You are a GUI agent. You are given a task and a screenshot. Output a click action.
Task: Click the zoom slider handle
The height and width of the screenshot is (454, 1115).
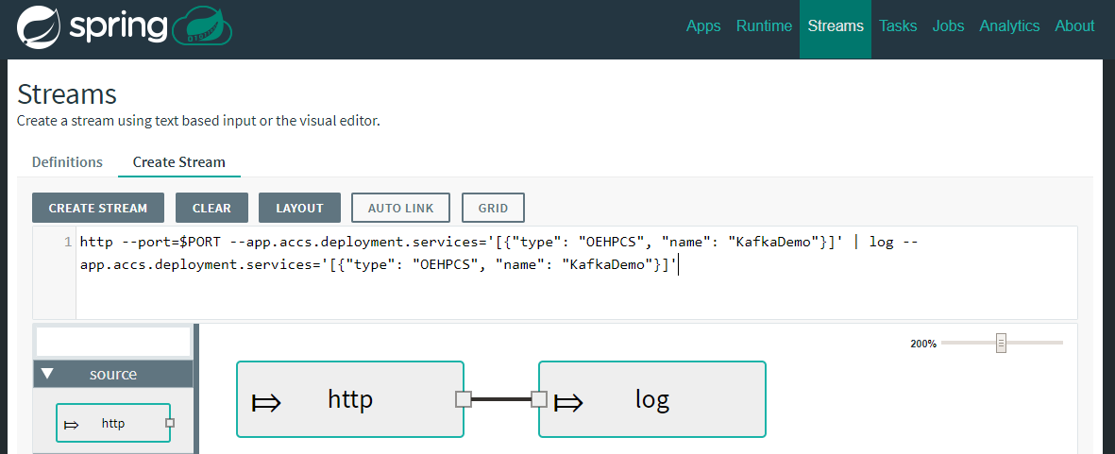[x=1001, y=344]
